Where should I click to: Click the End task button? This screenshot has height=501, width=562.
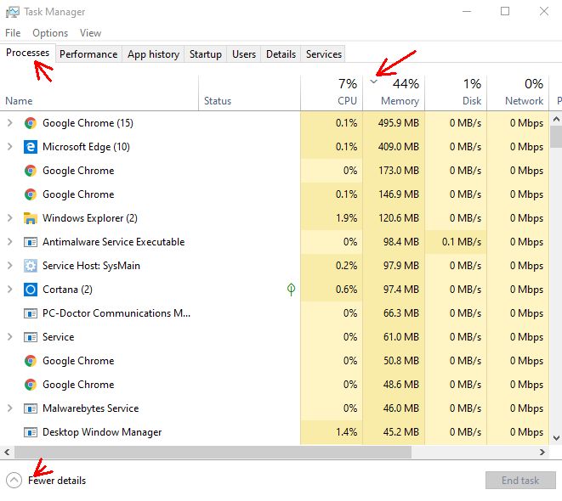520,481
